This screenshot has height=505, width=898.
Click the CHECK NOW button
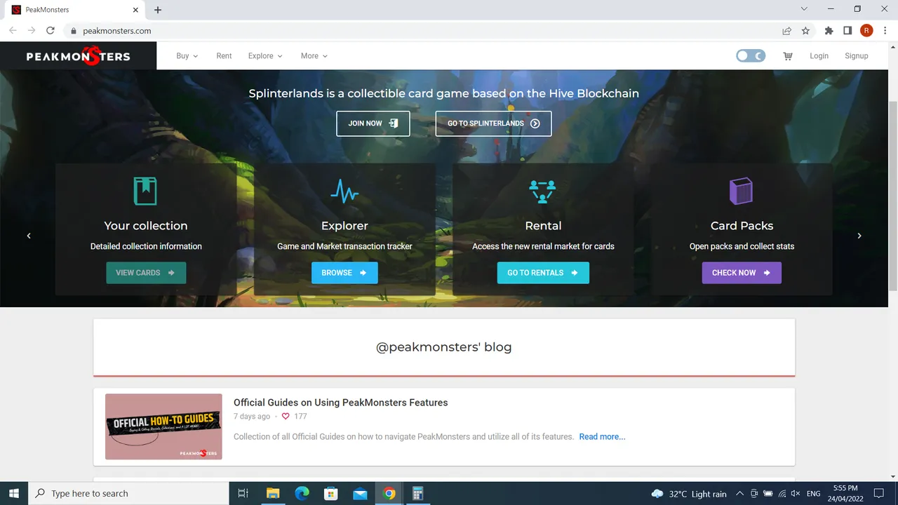pos(742,273)
